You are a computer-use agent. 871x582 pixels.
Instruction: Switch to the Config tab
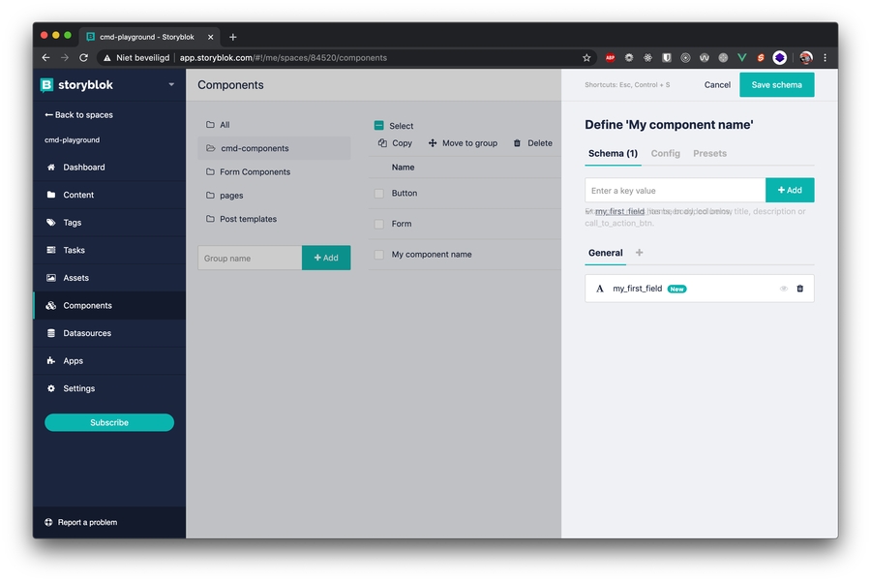665,153
